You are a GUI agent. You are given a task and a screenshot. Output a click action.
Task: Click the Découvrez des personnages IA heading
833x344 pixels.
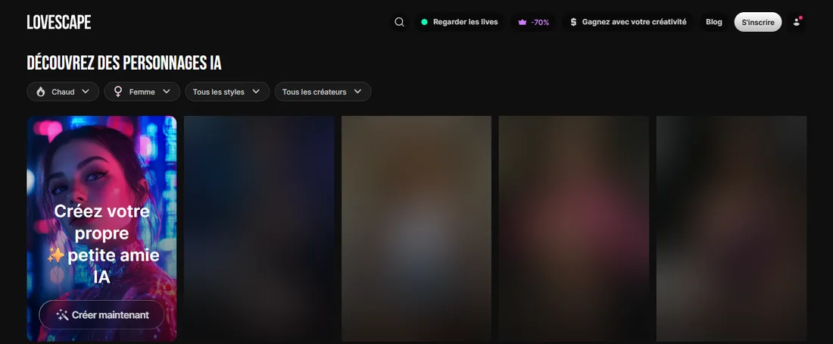(x=123, y=64)
